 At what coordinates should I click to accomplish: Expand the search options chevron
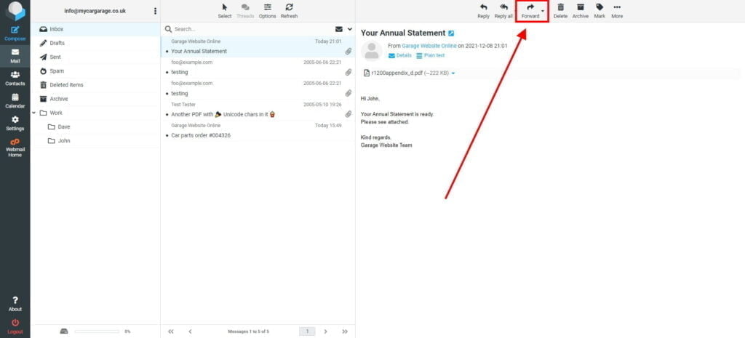coord(350,29)
